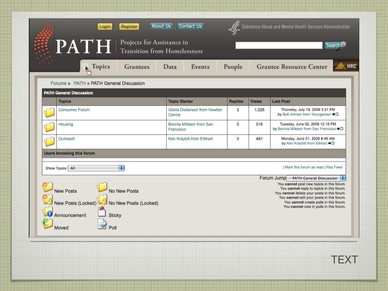Click the folder icon beside Outreach
The image size is (388, 291).
click(x=49, y=142)
